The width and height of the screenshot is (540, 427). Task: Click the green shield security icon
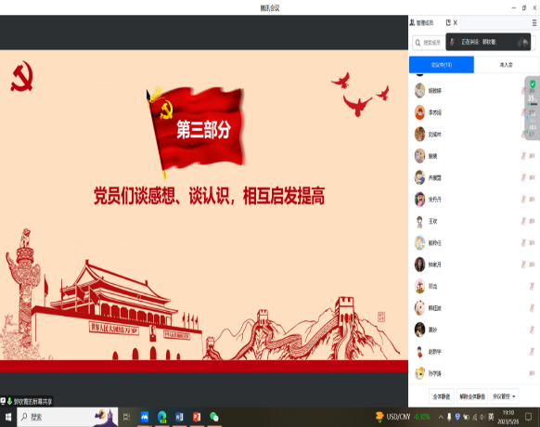533,84
